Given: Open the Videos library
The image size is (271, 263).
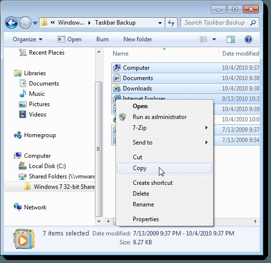Looking at the screenshot, I should (x=37, y=115).
